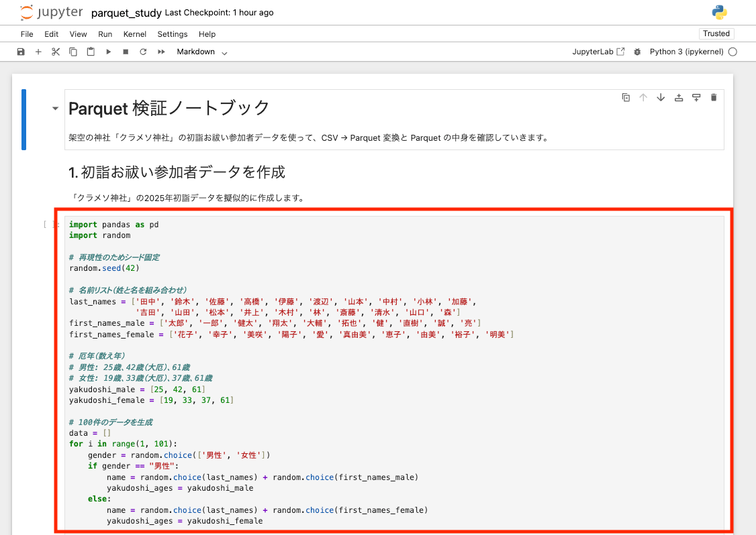This screenshot has width=756, height=535.
Task: Paste cells from the clipboard icon
Action: pyautogui.click(x=91, y=52)
